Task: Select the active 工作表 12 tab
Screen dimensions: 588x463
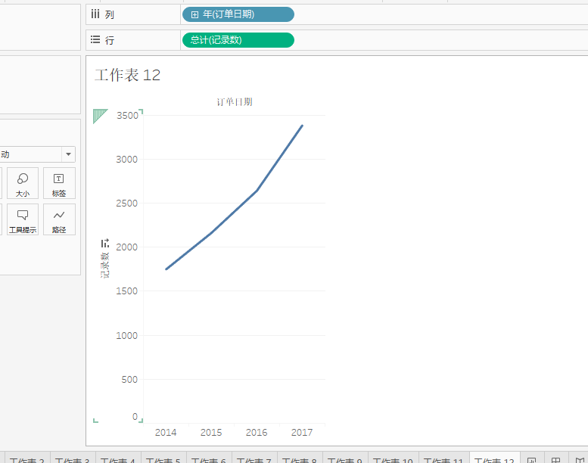Action: click(x=494, y=459)
